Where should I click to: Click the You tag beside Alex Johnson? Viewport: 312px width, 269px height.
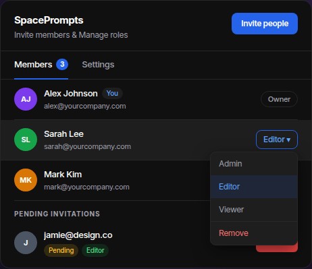[x=112, y=93]
